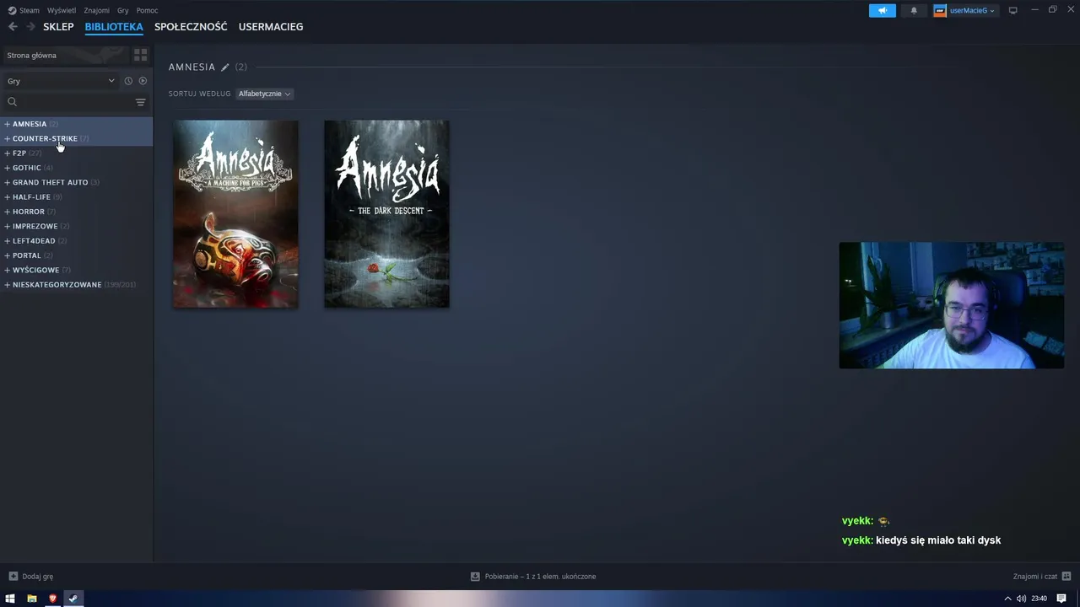
Task: Switch to the BIBLIOTEKA tab
Action: point(114,27)
